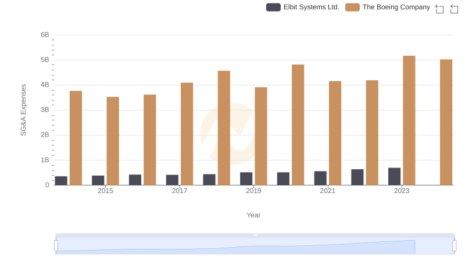Click the y-axis label 6B
The height and width of the screenshot is (268, 465).
click(45, 35)
